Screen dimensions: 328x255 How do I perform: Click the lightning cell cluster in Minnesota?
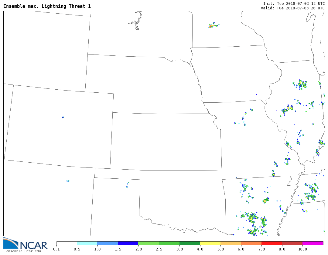point(213,25)
